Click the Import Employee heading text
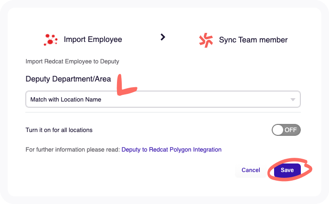This screenshot has width=329, height=204. point(93,40)
